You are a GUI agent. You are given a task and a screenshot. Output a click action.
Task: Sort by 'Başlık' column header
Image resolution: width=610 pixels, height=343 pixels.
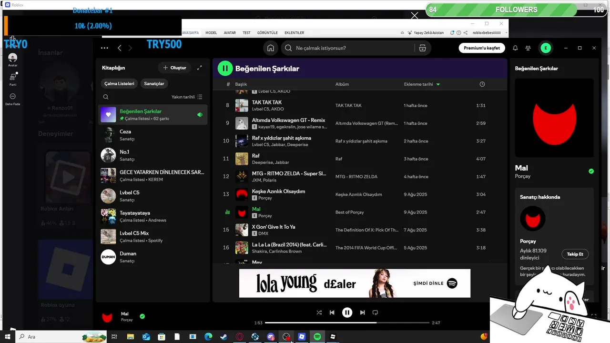pos(241,84)
